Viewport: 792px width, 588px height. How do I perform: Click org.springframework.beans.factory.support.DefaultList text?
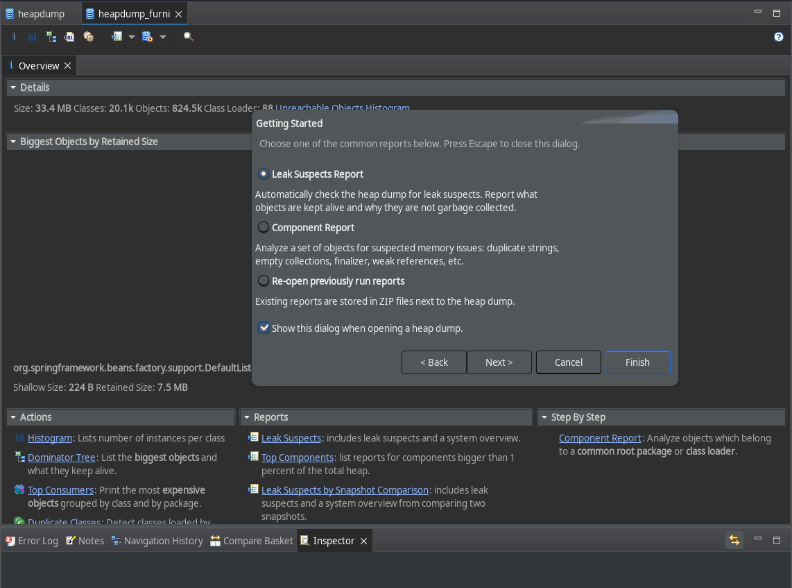pos(132,367)
